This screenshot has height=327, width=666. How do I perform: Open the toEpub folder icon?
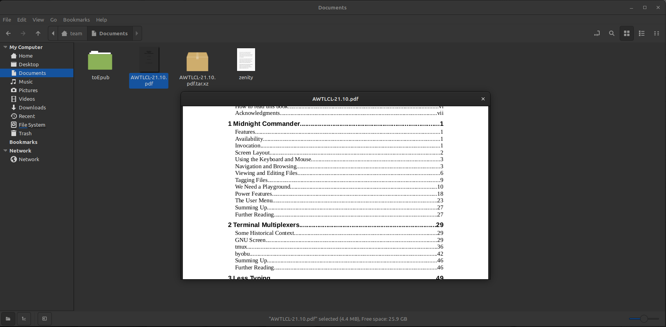(x=100, y=60)
